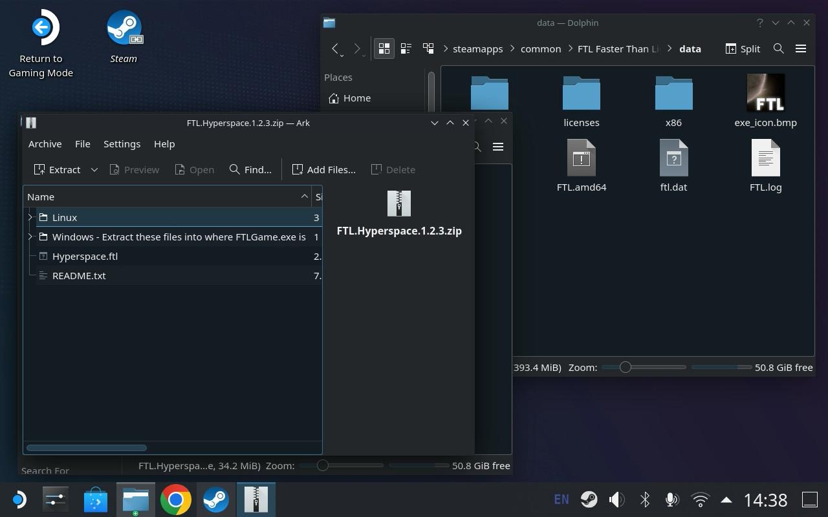Click the data breadcrumb segment
The width and height of the screenshot is (828, 517).
pos(690,48)
